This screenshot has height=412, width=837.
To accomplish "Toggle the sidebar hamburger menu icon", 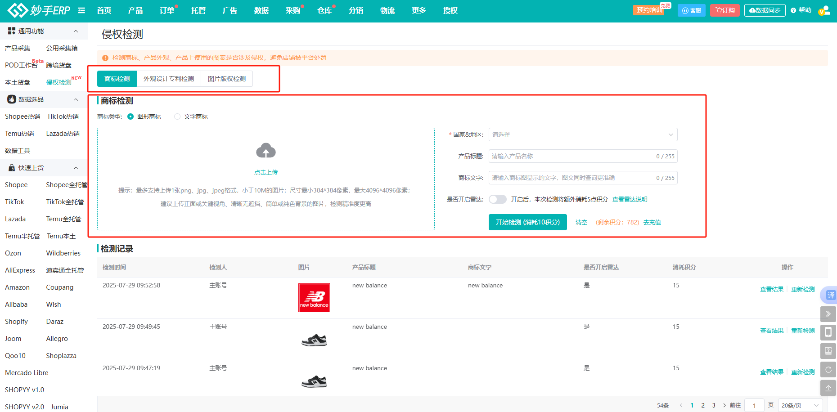I will pyautogui.click(x=81, y=10).
